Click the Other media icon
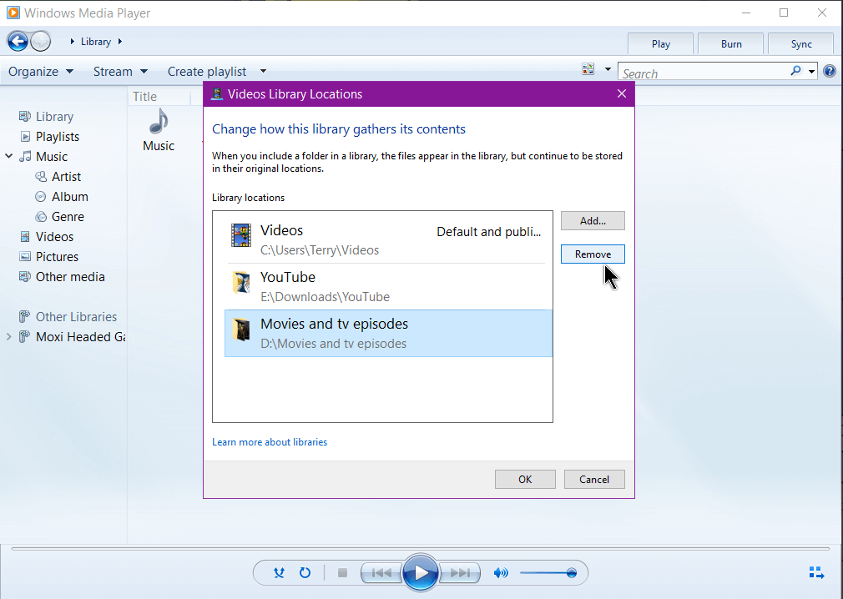The image size is (843, 599). [25, 277]
